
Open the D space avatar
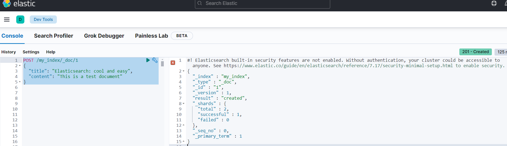[x=20, y=20]
